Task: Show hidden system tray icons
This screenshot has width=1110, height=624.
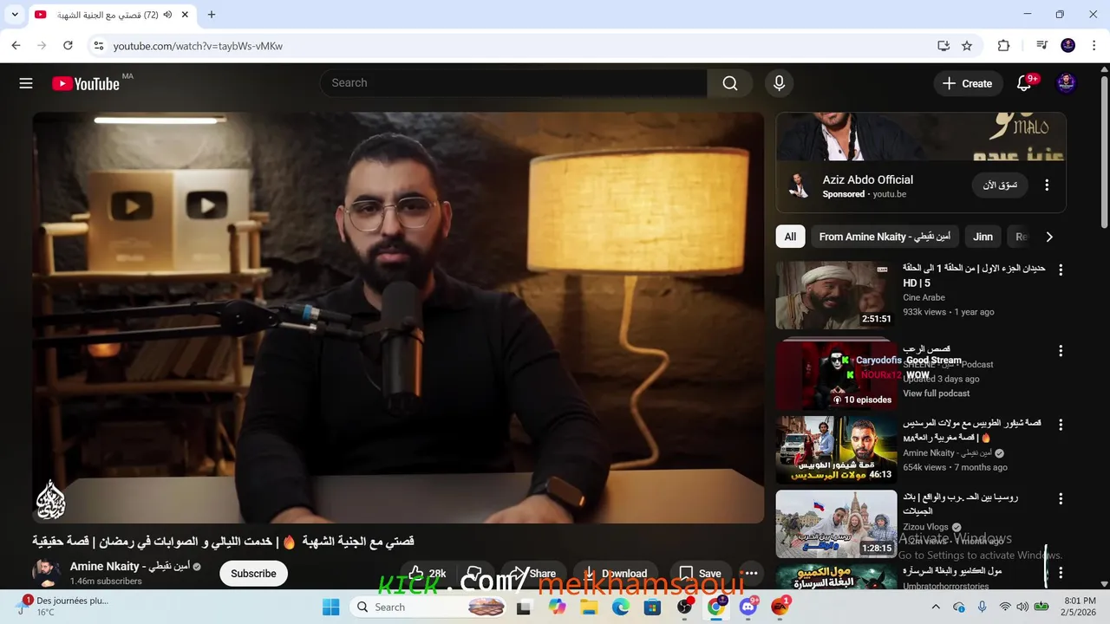Action: point(936,607)
